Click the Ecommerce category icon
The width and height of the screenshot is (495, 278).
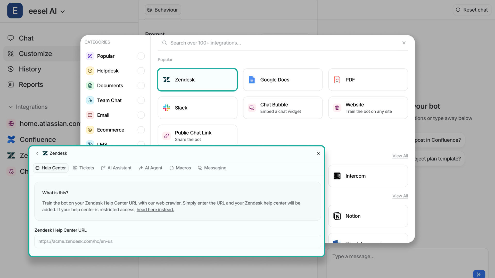90,130
